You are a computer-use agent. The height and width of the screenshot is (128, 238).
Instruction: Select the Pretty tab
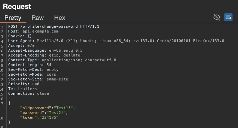click(x=13, y=18)
